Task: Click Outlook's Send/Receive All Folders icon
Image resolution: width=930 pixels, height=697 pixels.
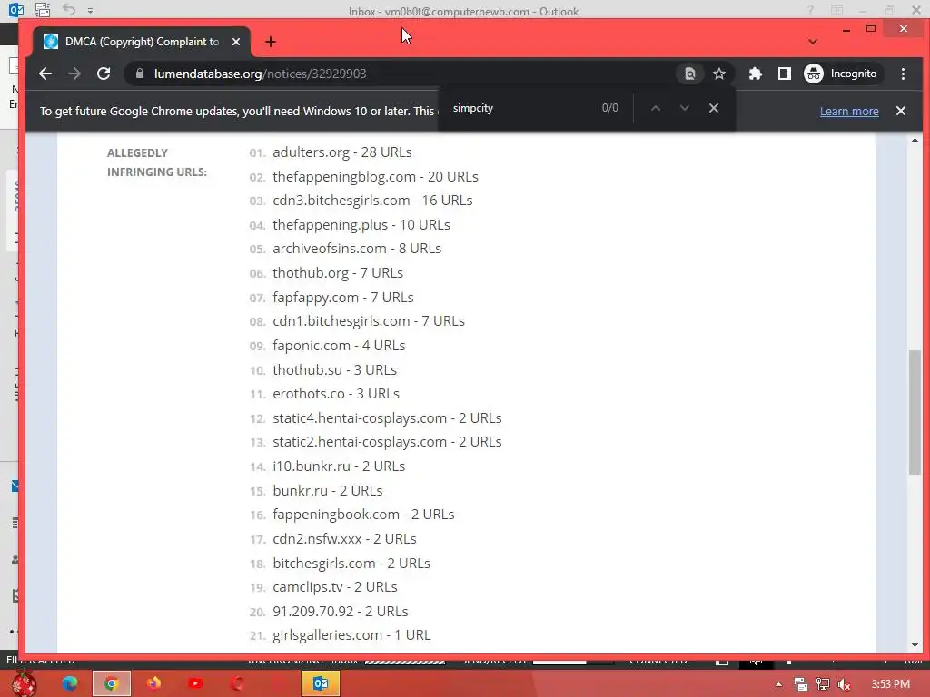Action: click(x=42, y=10)
